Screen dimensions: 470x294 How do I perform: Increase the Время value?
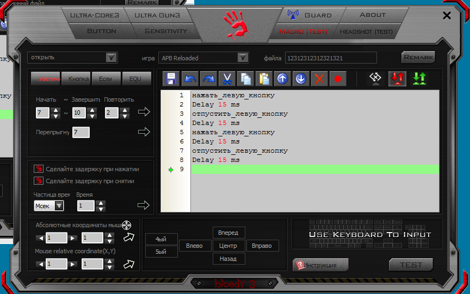101,203
